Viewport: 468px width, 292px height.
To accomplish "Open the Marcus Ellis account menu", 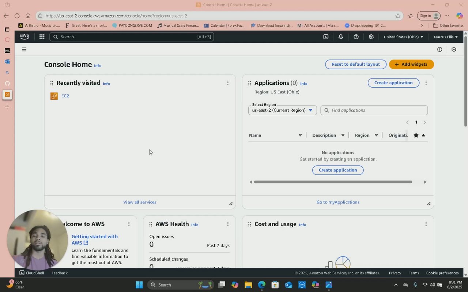I will pyautogui.click(x=445, y=37).
